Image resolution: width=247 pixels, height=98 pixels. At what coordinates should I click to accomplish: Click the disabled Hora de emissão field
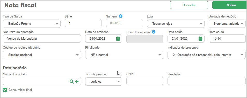click(x=145, y=39)
